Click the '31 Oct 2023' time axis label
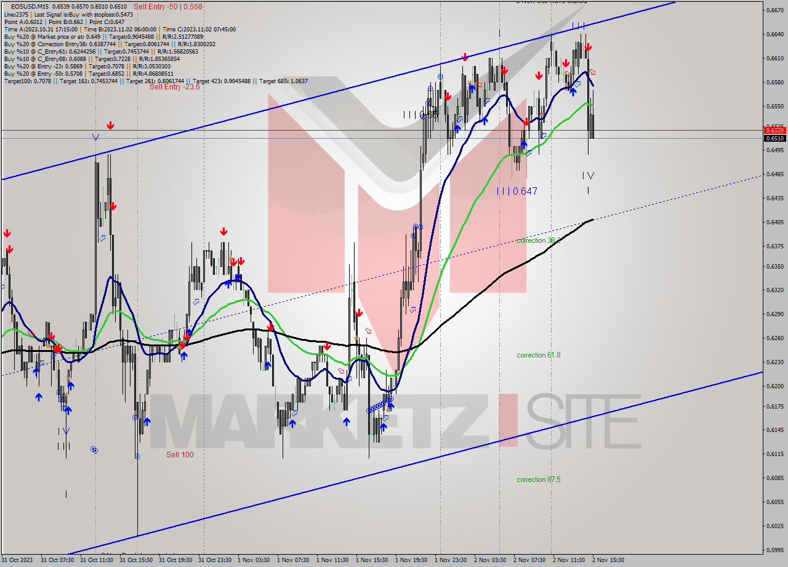 (x=17, y=560)
